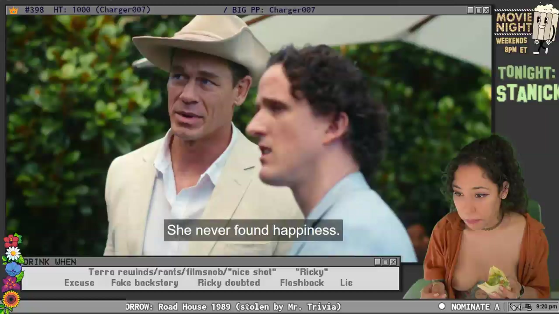Click the "STANICK" movie title text
The width and height of the screenshot is (559, 314).
click(528, 94)
